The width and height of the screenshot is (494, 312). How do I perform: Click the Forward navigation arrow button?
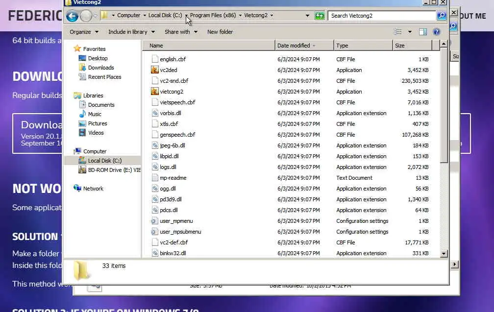coord(86,16)
